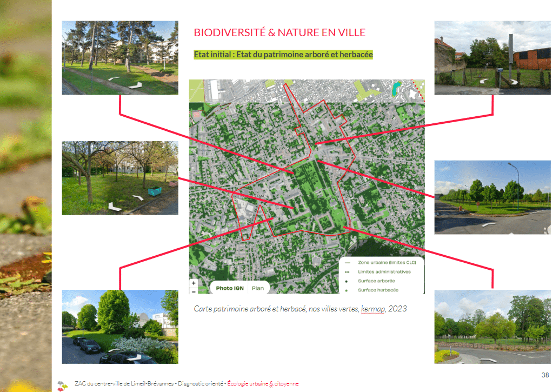This screenshot has height=392, width=559.
Task: Select the BIODIVERSITÉ & NATURE EN VILLE title
Action: (x=279, y=32)
